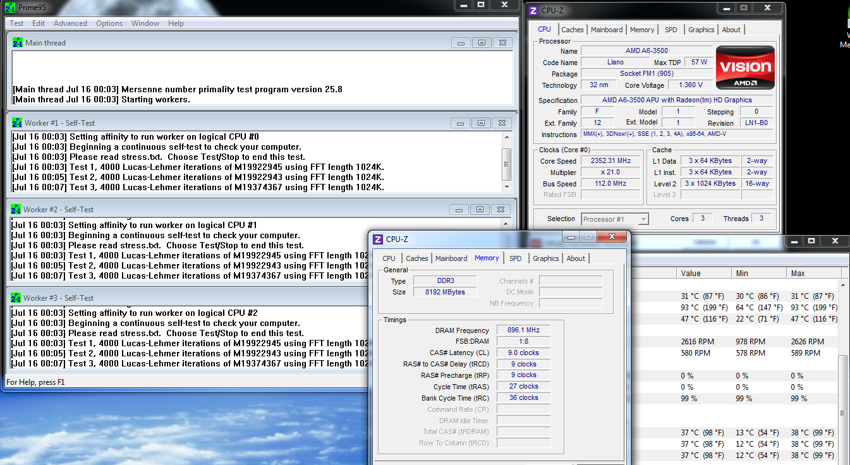Click the 2616 RPM fan value
Screen dimensions: 850x465
[x=698, y=342]
